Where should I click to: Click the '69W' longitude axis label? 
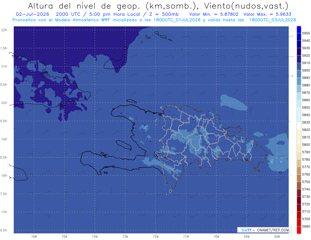click(247, 237)
